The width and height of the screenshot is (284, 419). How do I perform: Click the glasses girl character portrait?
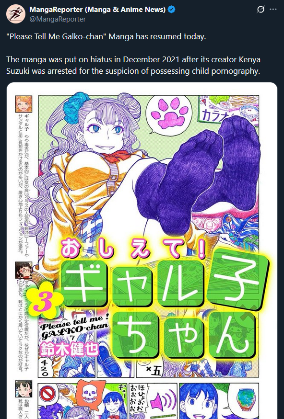tap(24, 271)
